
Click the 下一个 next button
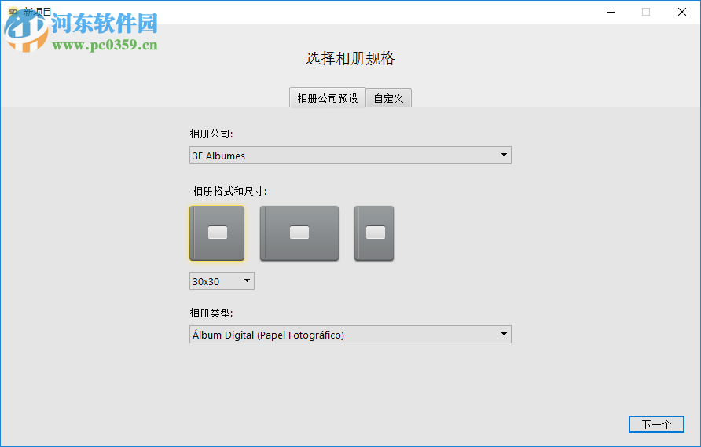656,424
